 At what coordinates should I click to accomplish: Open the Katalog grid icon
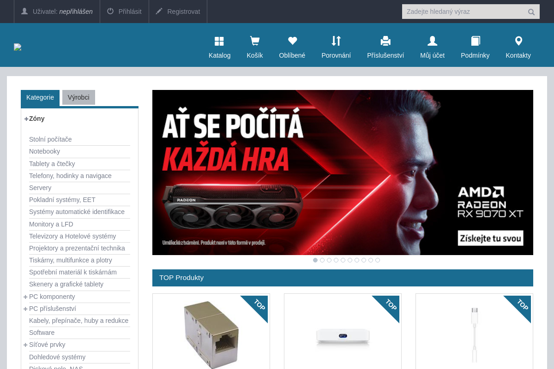coord(219,42)
